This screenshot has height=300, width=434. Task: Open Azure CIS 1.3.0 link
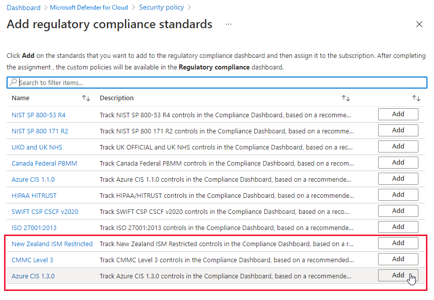click(33, 276)
